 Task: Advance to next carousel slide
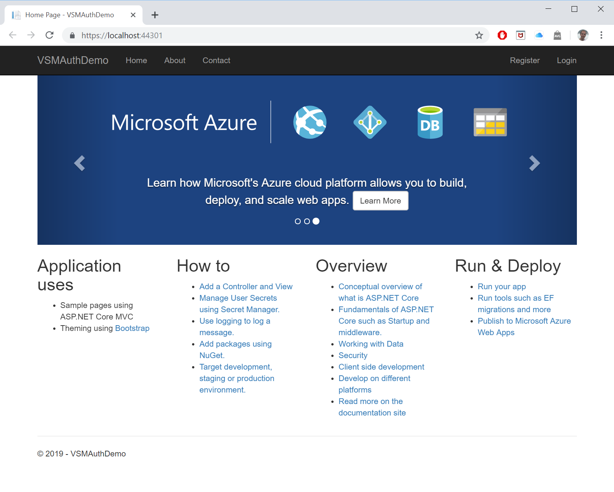tap(534, 163)
